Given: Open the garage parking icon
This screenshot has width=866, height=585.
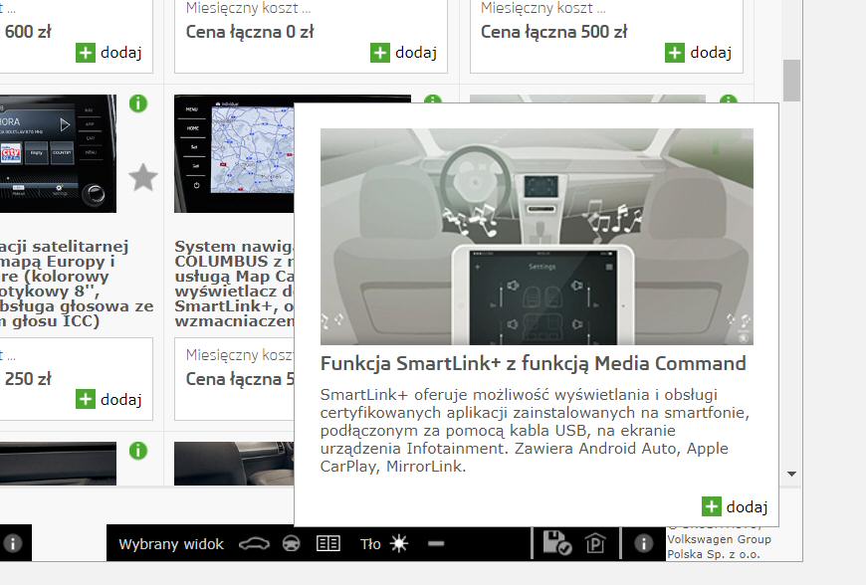Looking at the screenshot, I should point(595,543).
